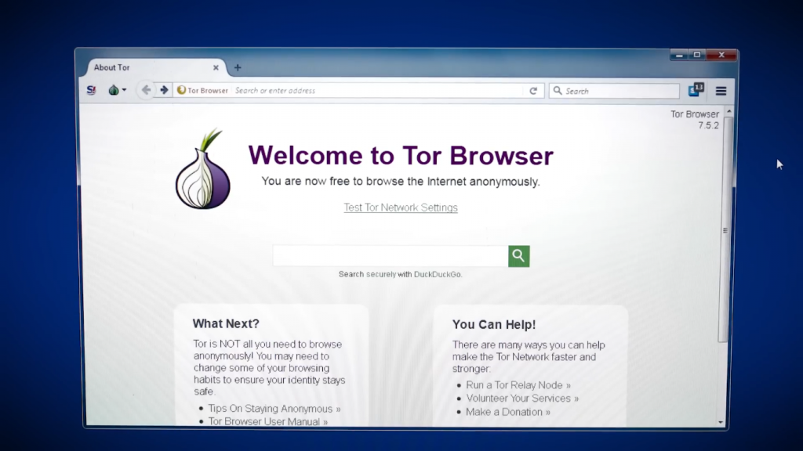803x451 pixels.
Task: Open Make a Donation link
Action: (x=508, y=412)
